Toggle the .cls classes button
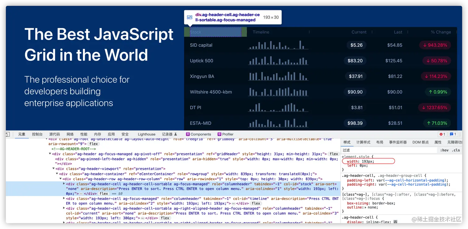Screen dimensions: 468x229 pos(456,150)
